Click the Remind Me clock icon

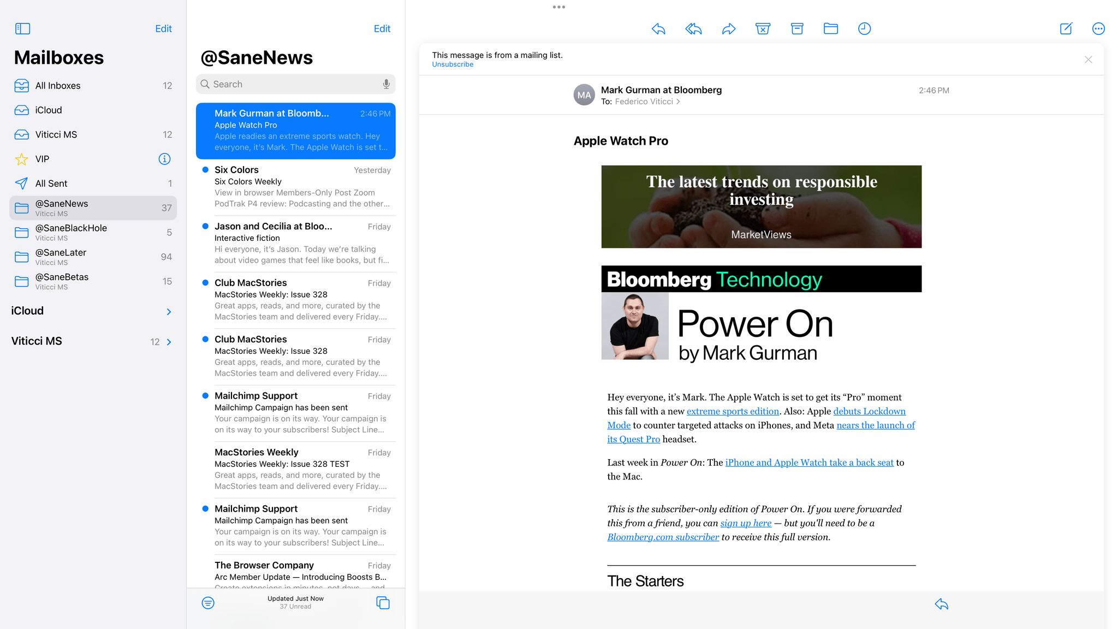864,28
